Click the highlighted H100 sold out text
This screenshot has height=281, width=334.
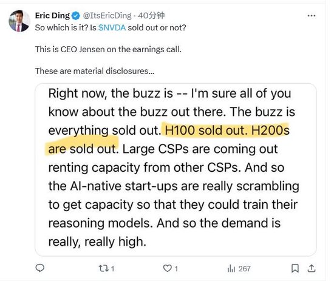(205, 130)
